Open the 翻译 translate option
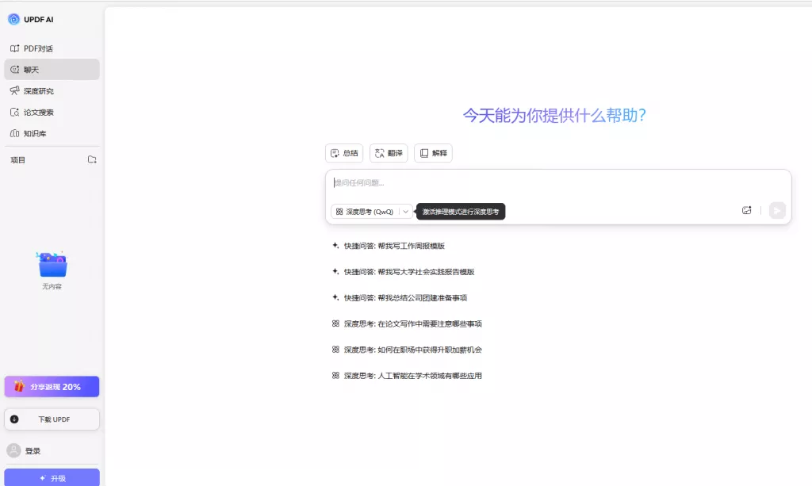Screen dimensions: 812x486 pos(388,152)
